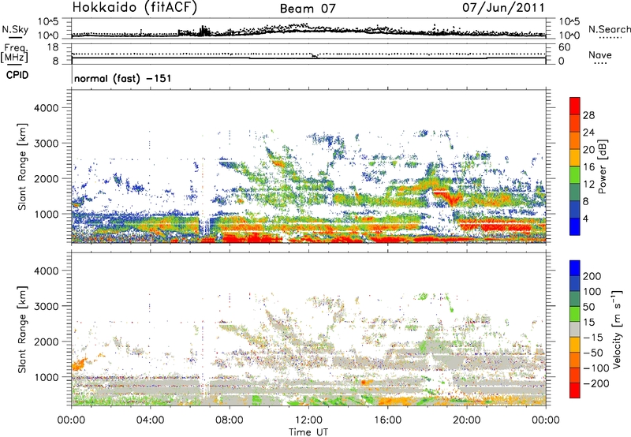Click the 'Velocity [m s-1]' colorbar label
The height and width of the screenshot is (437, 631).
(x=617, y=329)
